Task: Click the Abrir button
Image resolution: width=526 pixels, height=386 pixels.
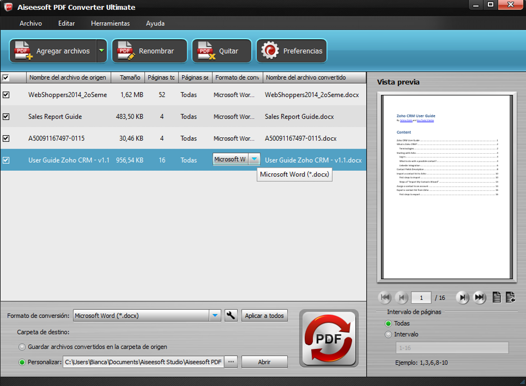Action: [265, 362]
